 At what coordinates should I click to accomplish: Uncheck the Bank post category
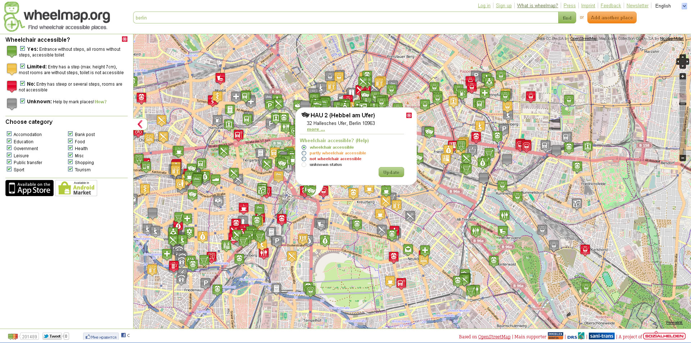point(71,134)
